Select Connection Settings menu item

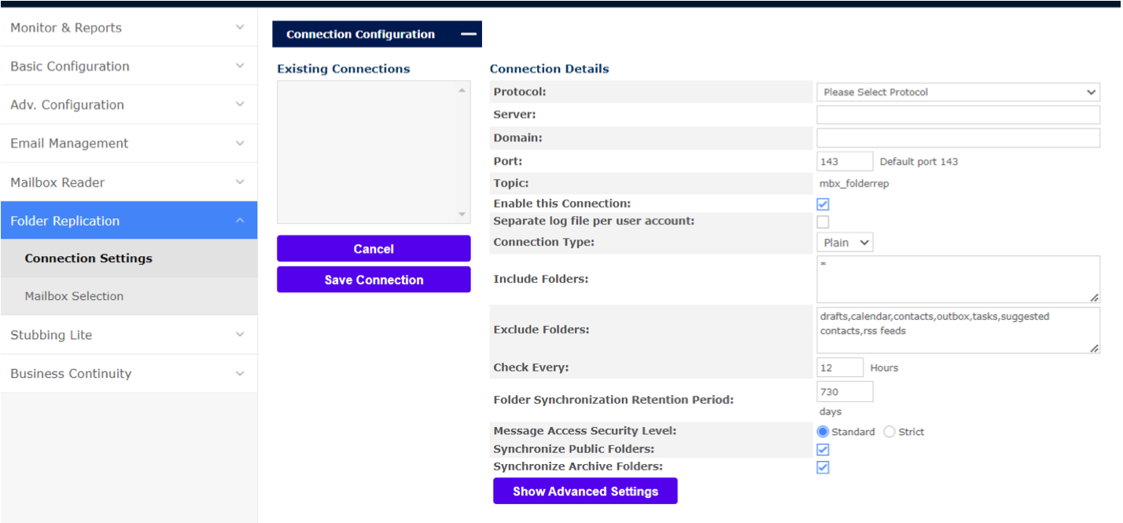(x=88, y=258)
